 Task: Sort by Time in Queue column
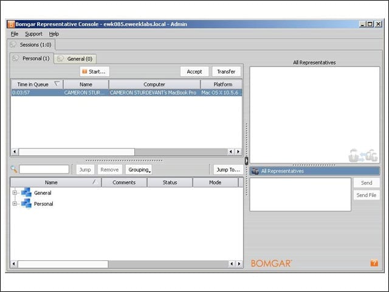point(36,85)
